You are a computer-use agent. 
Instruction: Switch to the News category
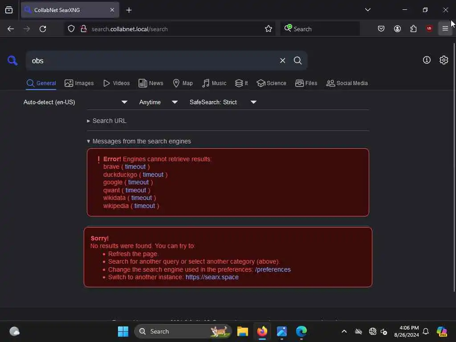click(x=151, y=83)
